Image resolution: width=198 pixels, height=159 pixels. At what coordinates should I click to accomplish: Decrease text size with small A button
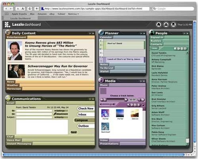(x=18, y=9)
